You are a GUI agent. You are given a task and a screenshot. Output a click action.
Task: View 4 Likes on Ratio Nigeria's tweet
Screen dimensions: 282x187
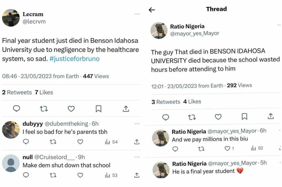pyautogui.click(x=192, y=101)
